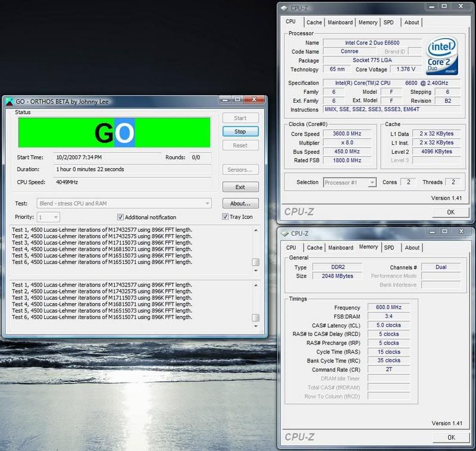Minimize the upper CPU-Z window
The image size is (476, 451).
431,7
